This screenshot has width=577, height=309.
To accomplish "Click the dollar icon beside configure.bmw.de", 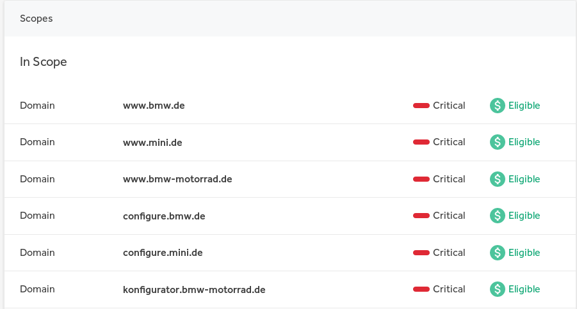I will tap(497, 216).
